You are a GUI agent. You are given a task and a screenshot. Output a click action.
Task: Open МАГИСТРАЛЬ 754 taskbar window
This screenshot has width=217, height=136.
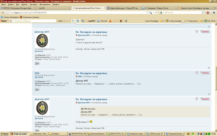tap(78, 134)
